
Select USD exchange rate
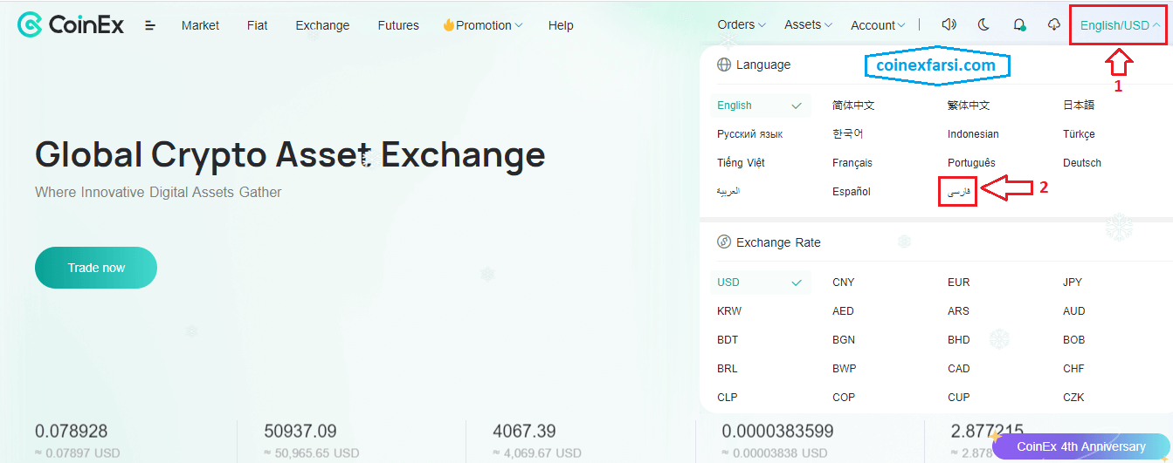761,283
